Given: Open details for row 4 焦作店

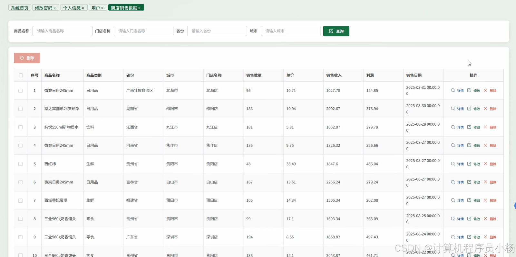Looking at the screenshot, I should click(457, 146).
